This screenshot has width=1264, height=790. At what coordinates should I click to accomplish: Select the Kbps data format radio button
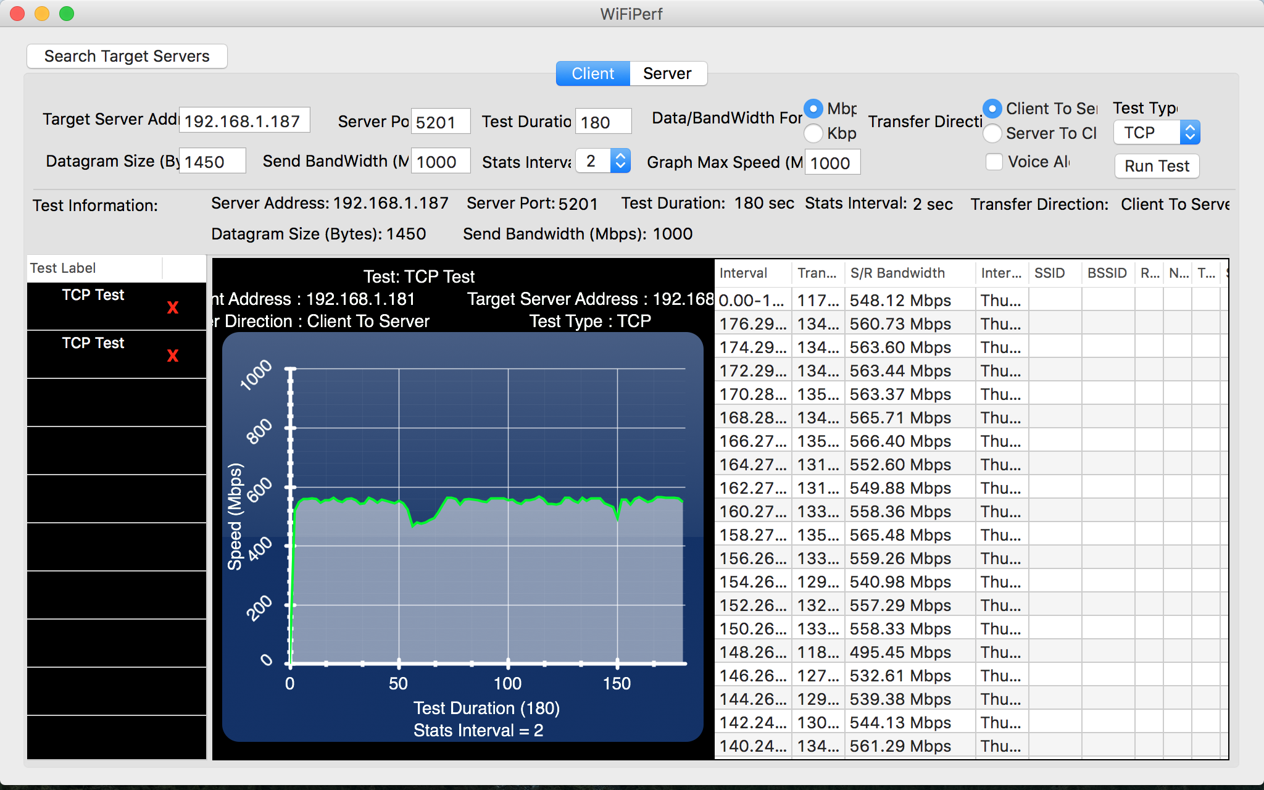[813, 133]
